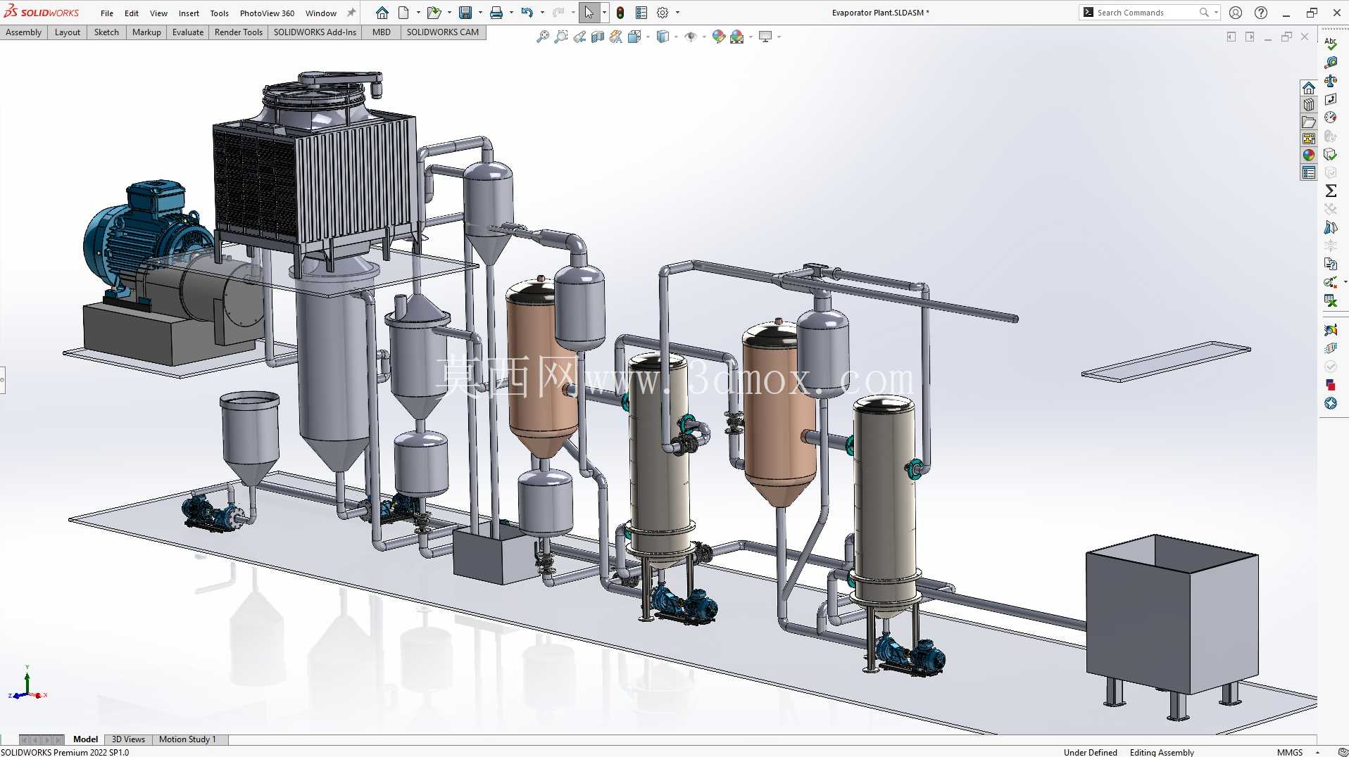Toggle the Hide/Show Items eye icon
Image resolution: width=1349 pixels, height=757 pixels.
691,37
